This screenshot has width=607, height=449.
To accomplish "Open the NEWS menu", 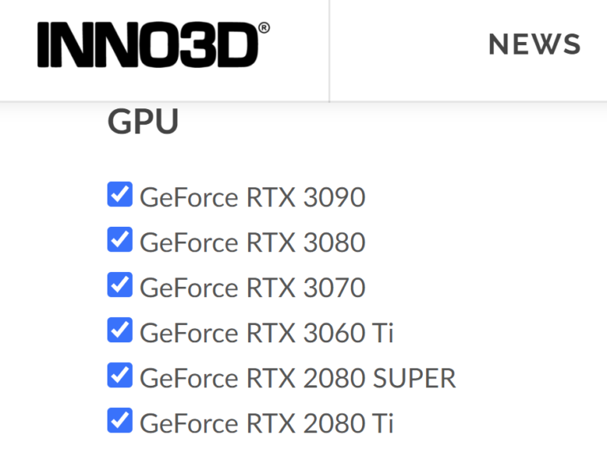I will point(534,44).
